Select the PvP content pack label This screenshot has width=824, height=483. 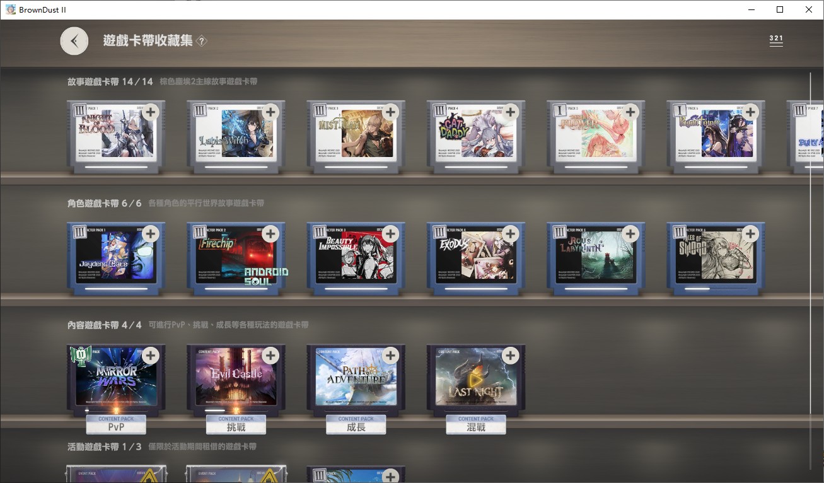116,424
